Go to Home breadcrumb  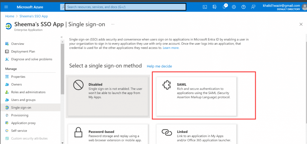tap(10, 16)
